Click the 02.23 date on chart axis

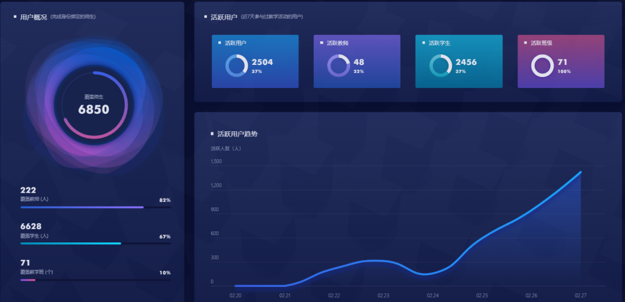click(384, 295)
